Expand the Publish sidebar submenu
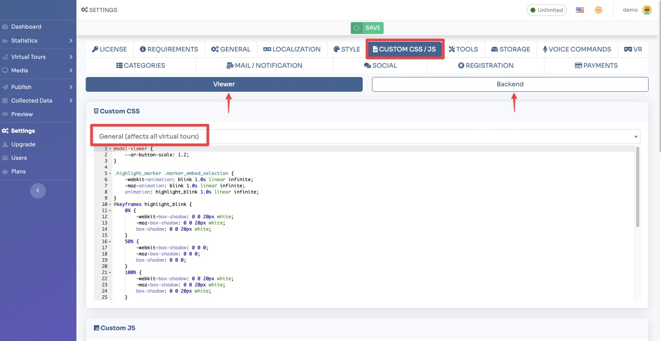This screenshot has height=341, width=661. 71,87
